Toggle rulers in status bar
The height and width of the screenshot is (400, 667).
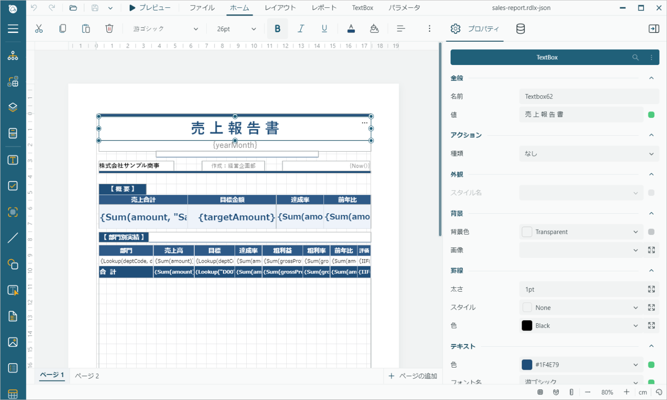click(x=571, y=392)
